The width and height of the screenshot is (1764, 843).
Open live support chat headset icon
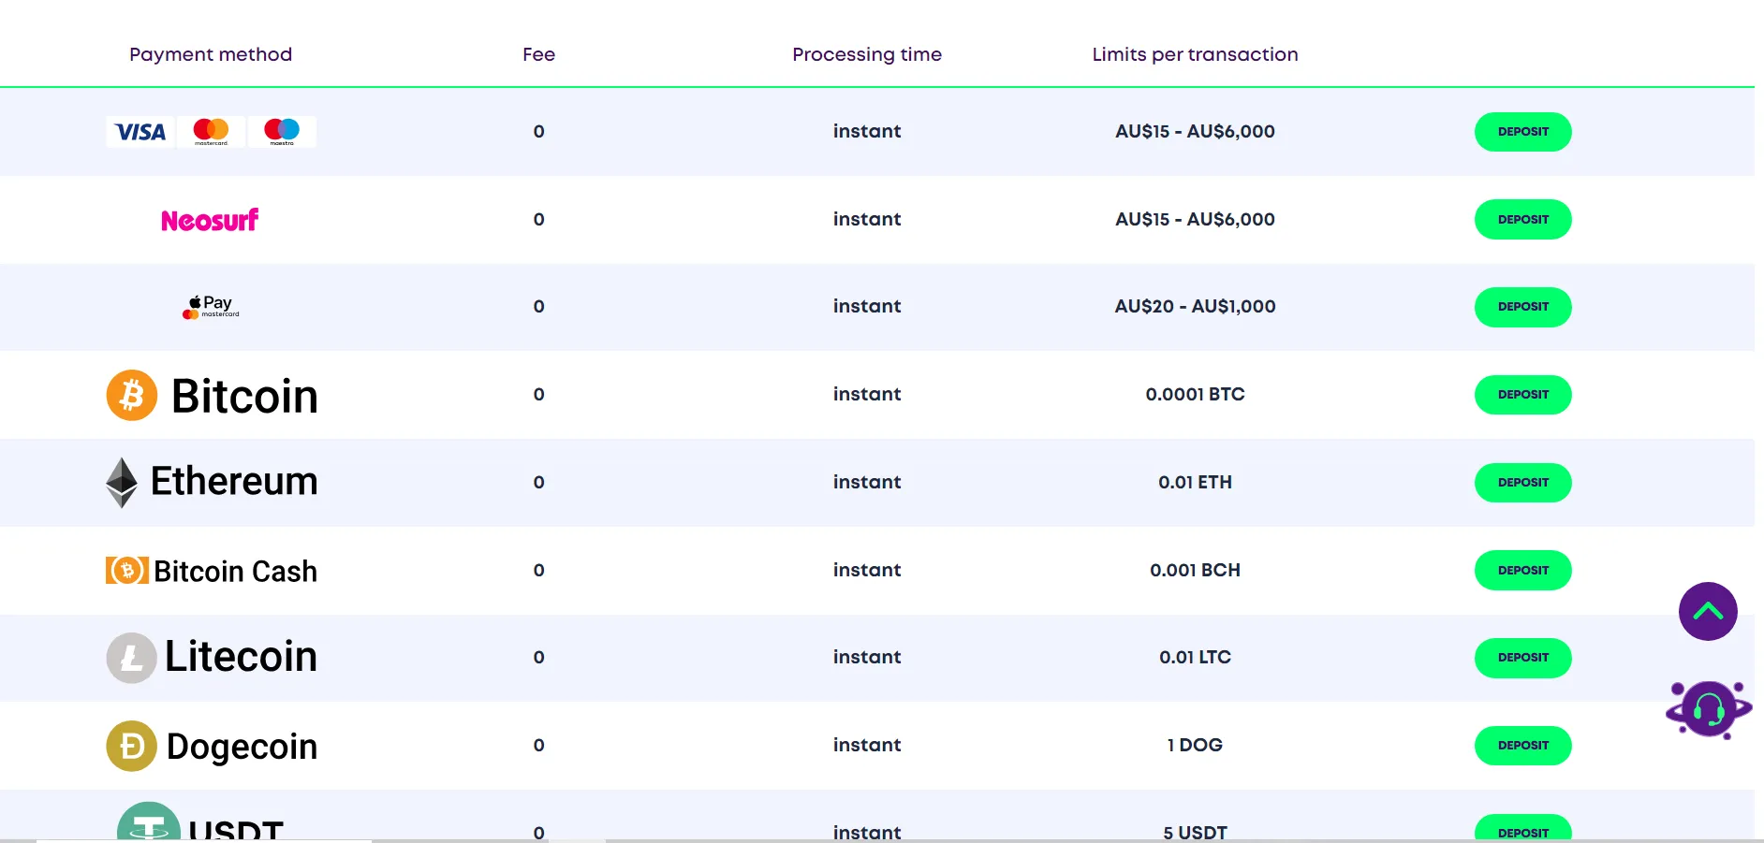tap(1709, 710)
